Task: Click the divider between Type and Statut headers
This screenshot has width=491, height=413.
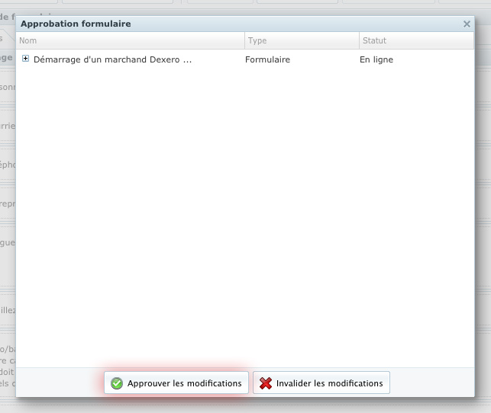Action: 359,40
